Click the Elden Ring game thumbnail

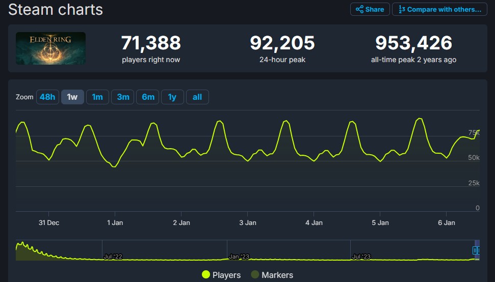pyautogui.click(x=50, y=48)
